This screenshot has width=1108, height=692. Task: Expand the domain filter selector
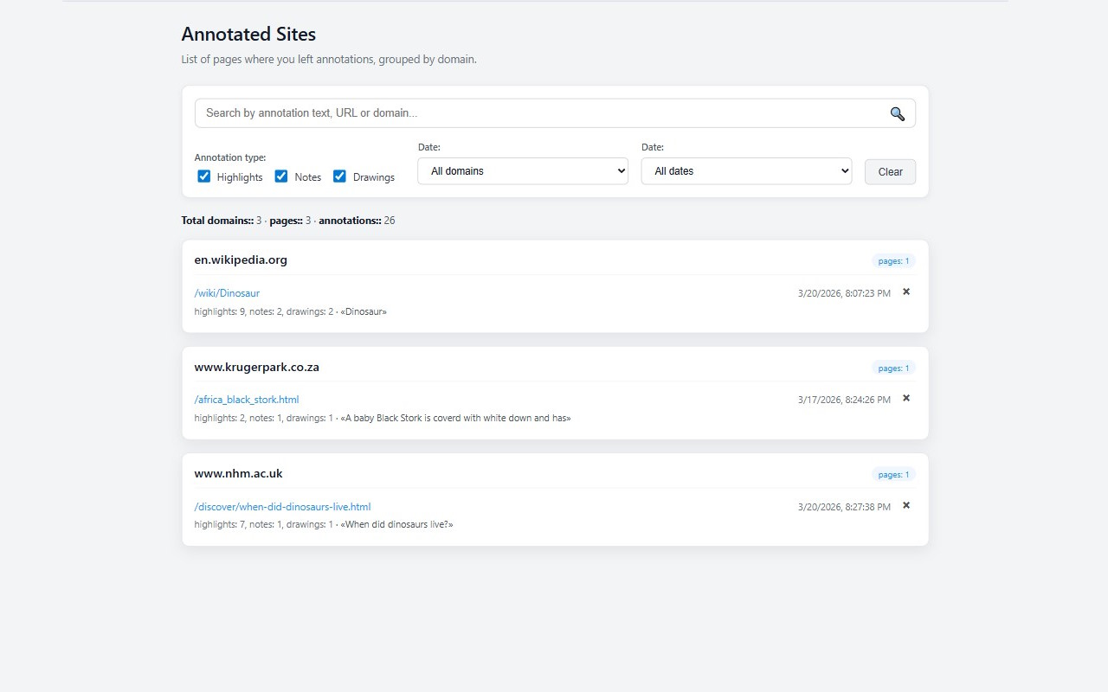pyautogui.click(x=522, y=170)
